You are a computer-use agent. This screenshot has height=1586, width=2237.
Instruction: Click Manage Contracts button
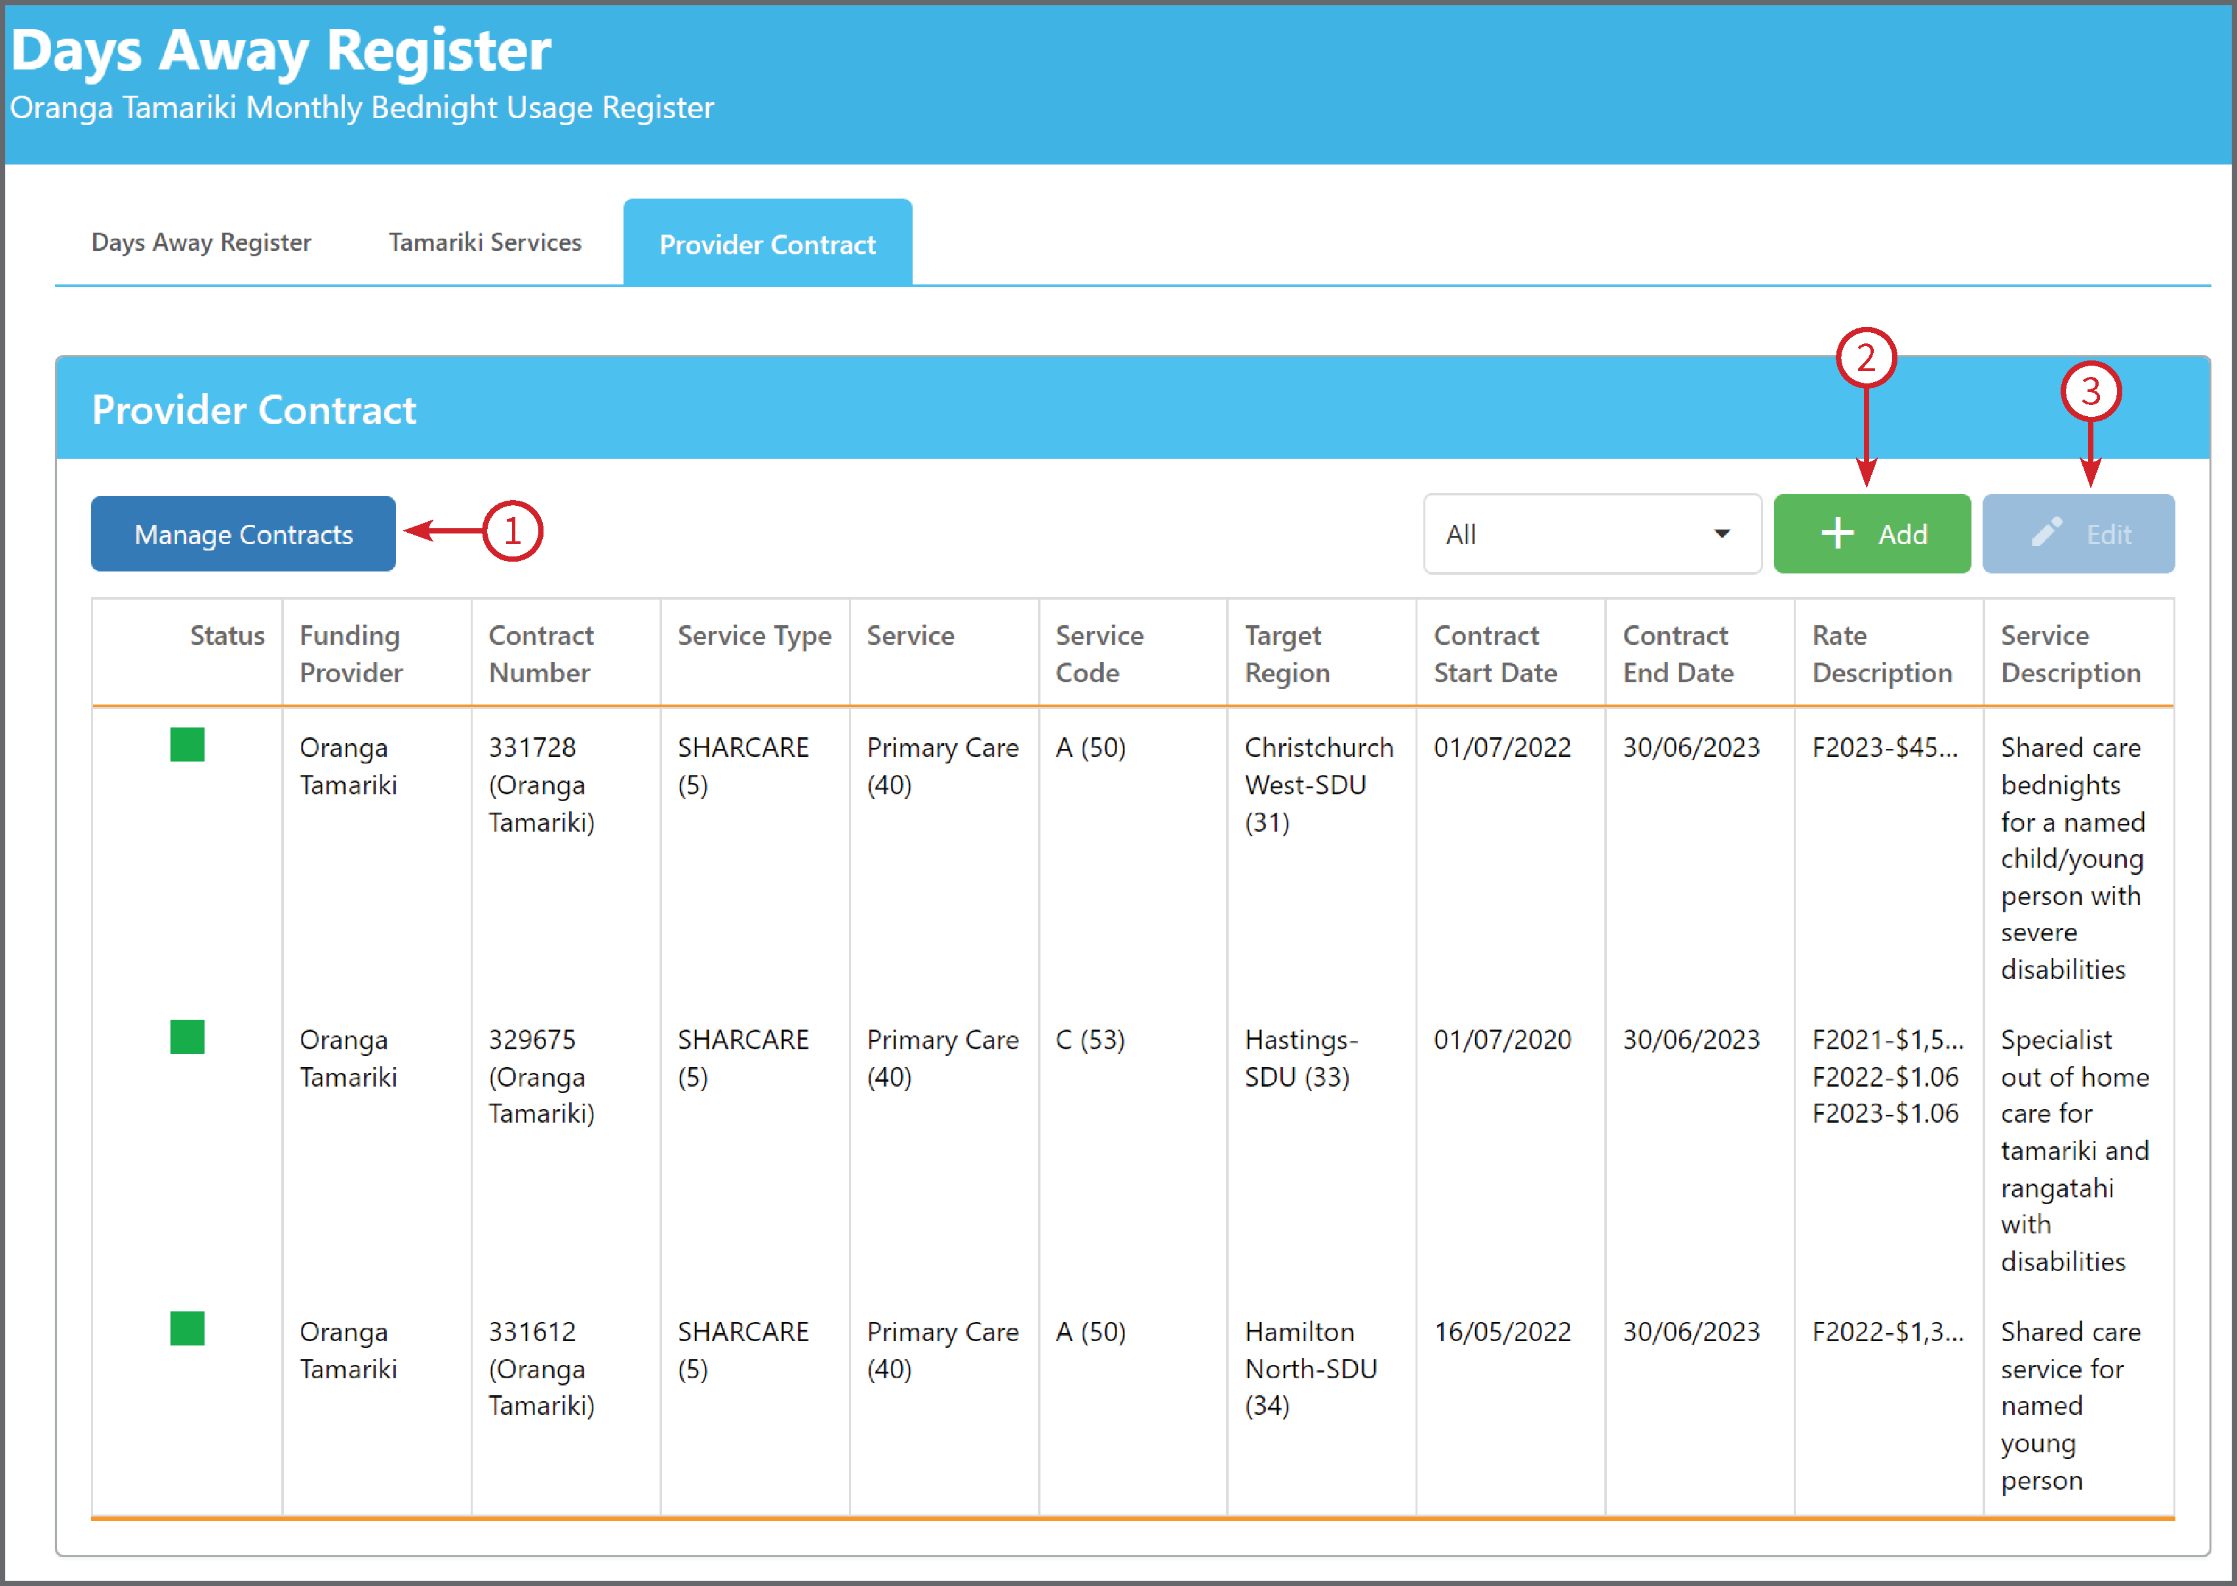243,534
